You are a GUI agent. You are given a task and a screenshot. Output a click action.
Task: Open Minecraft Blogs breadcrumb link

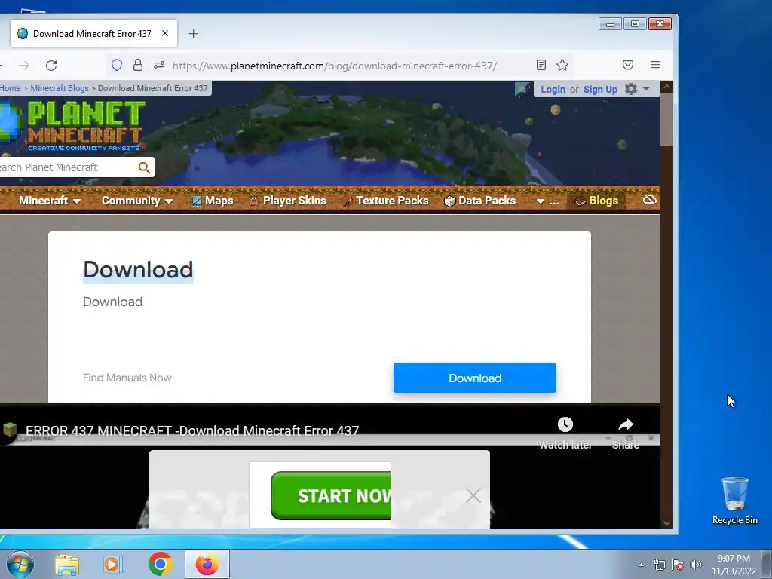pos(60,88)
